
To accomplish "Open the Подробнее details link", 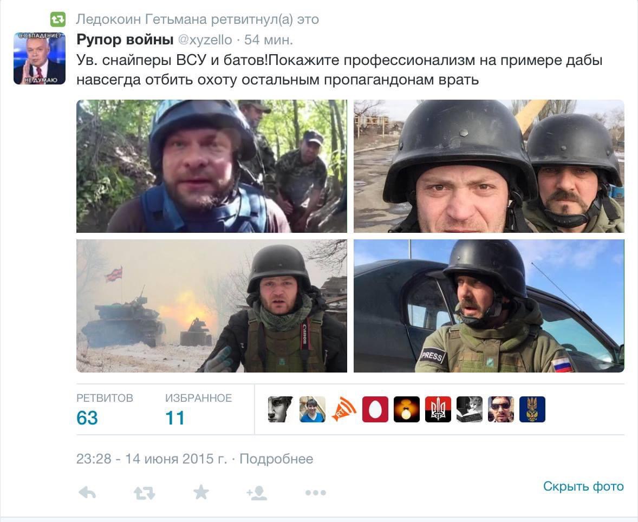I will point(276,459).
